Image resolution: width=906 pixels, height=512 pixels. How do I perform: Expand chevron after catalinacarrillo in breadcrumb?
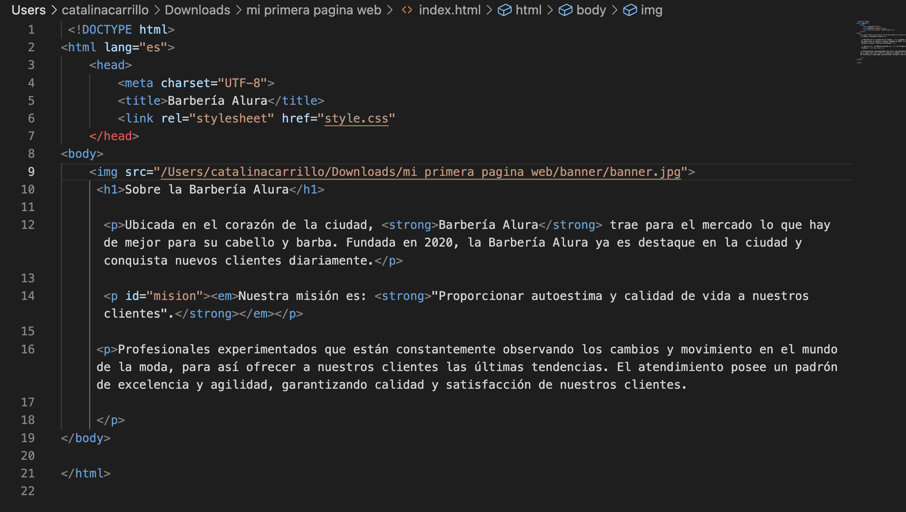click(157, 10)
